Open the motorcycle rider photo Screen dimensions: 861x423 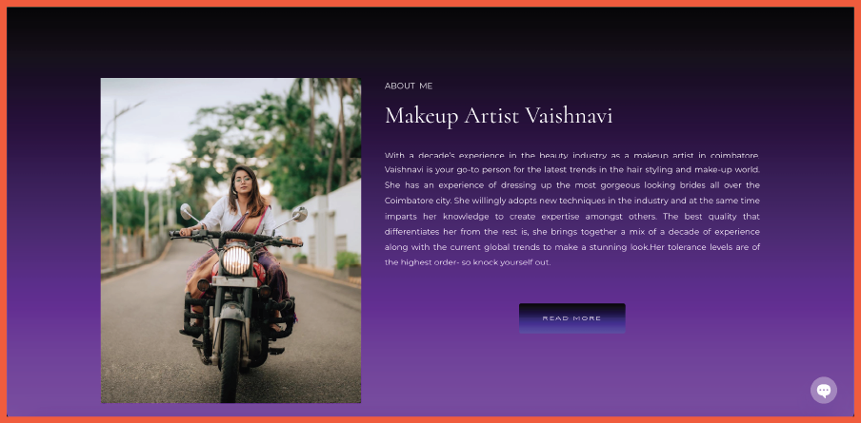pyautogui.click(x=230, y=240)
